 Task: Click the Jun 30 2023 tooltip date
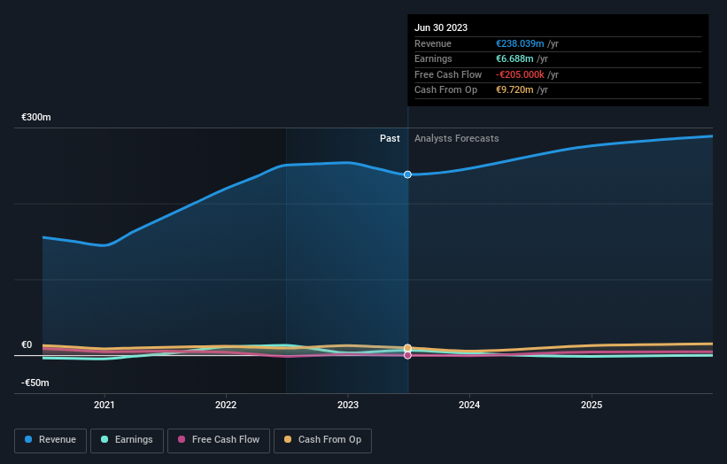coord(441,27)
